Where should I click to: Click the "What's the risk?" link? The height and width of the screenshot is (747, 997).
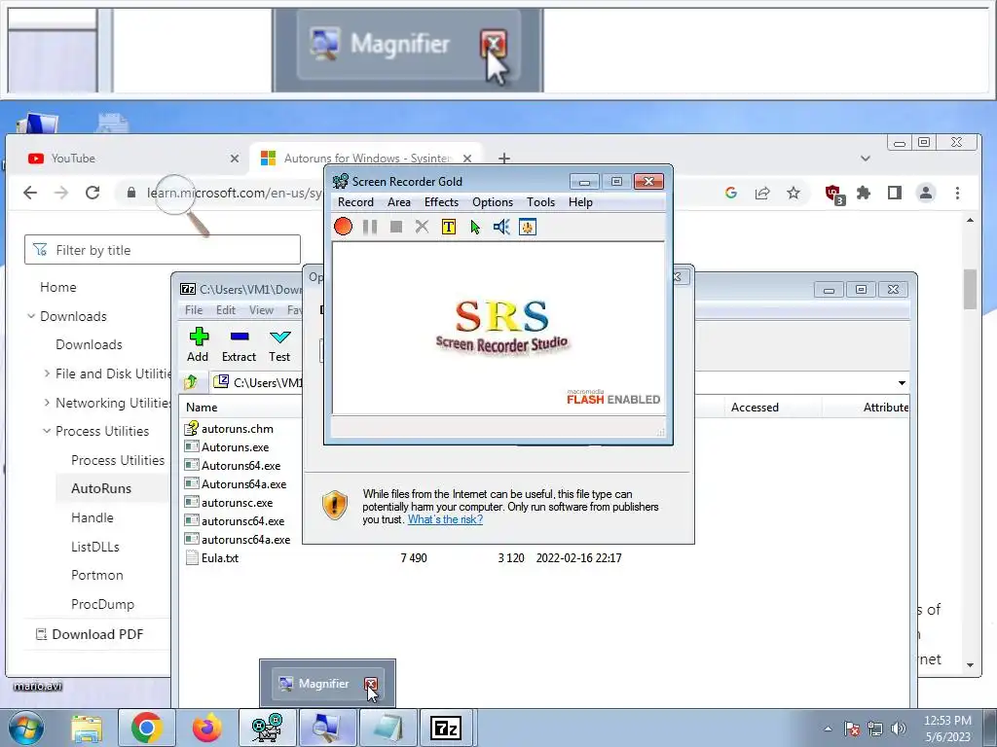coord(445,519)
